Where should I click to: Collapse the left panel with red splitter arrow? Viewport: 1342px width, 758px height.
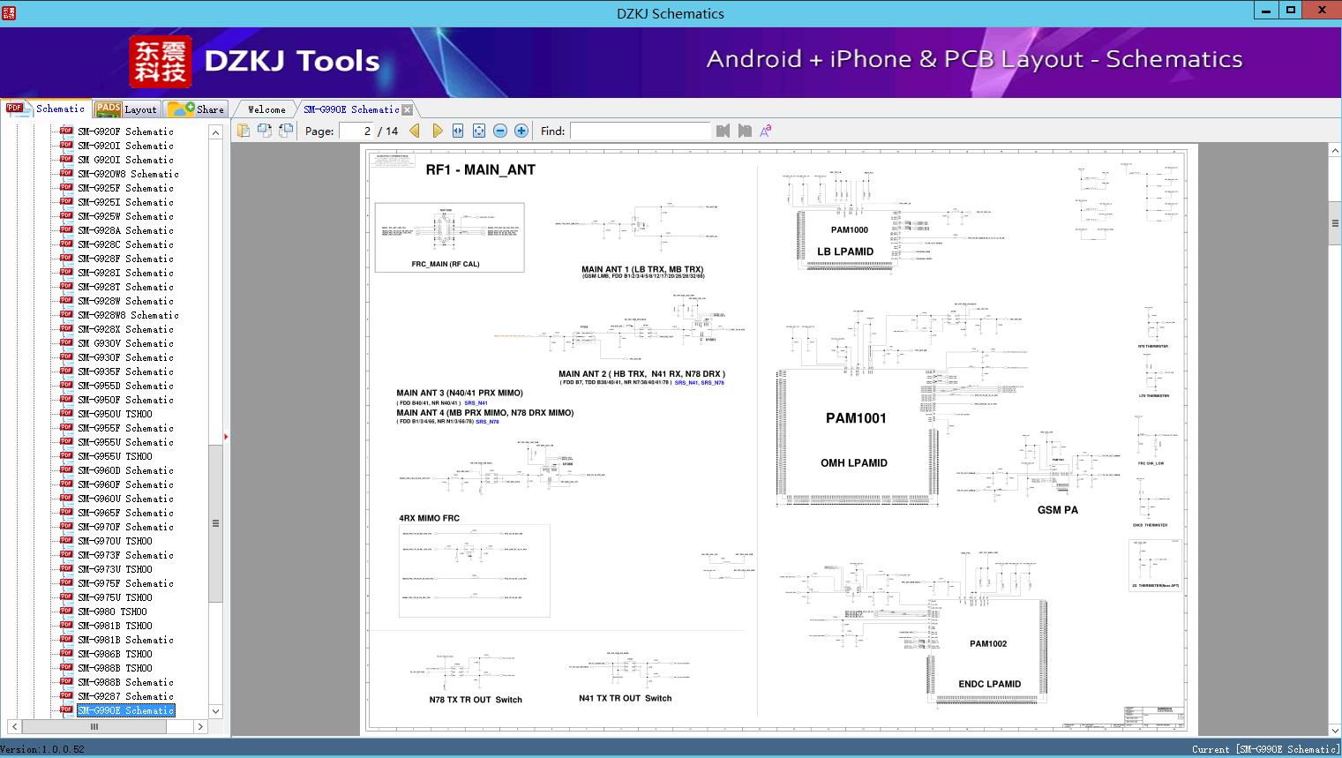pos(226,436)
